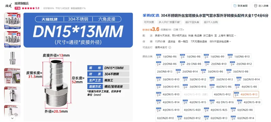Select the 6分DN20-Φ12 variant

189,118
